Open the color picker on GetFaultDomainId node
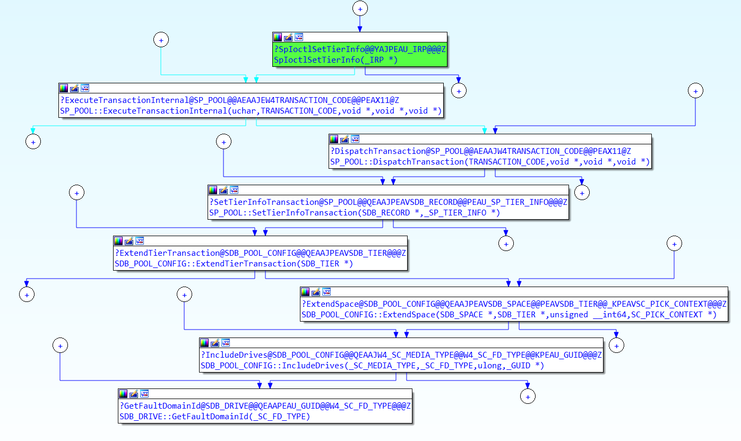Screen dimensions: 741x441 (x=123, y=394)
